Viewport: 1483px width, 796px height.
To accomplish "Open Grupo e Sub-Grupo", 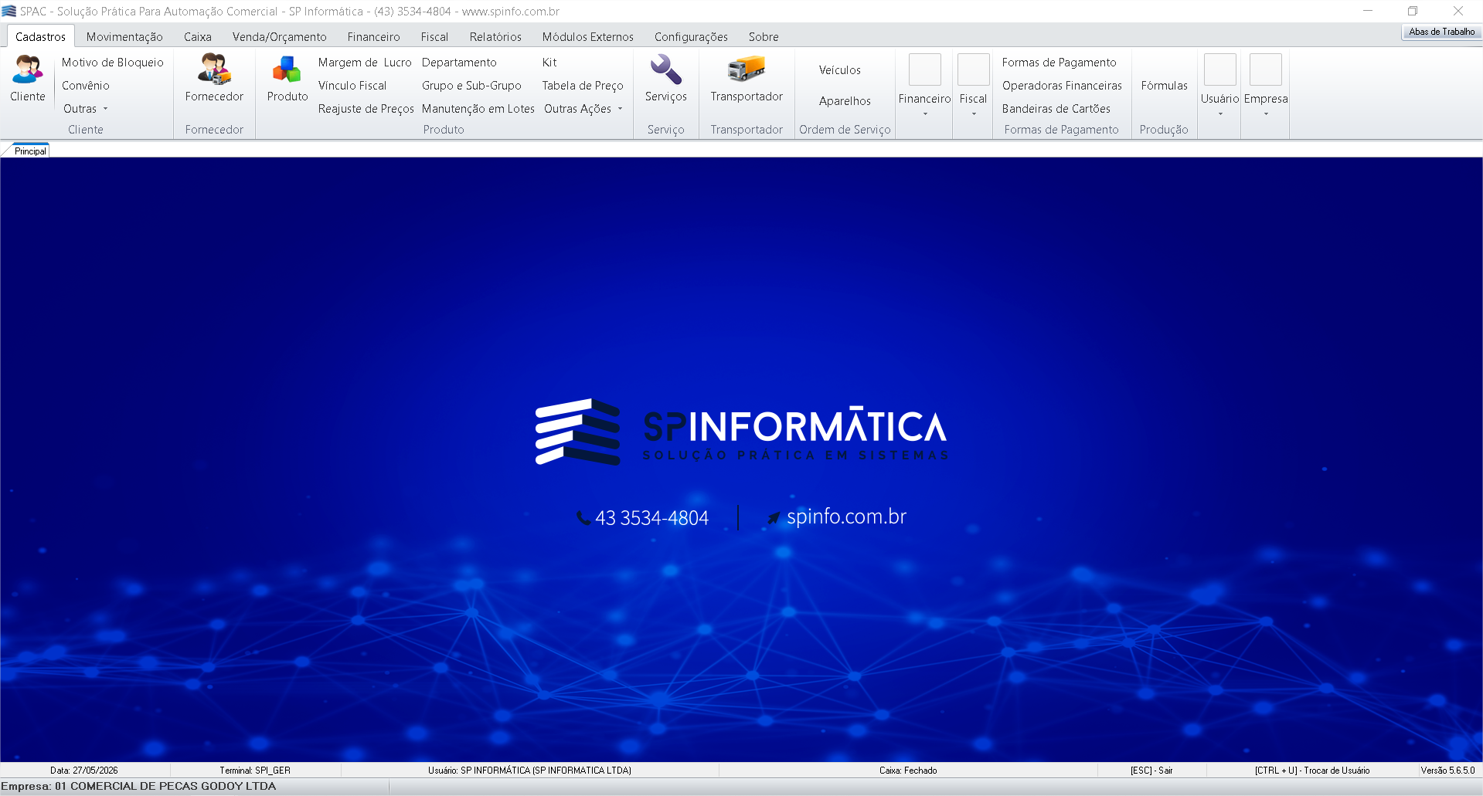I will tap(471, 86).
